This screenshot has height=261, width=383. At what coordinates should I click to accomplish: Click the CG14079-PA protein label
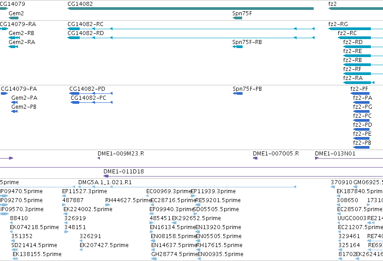[x=19, y=89]
